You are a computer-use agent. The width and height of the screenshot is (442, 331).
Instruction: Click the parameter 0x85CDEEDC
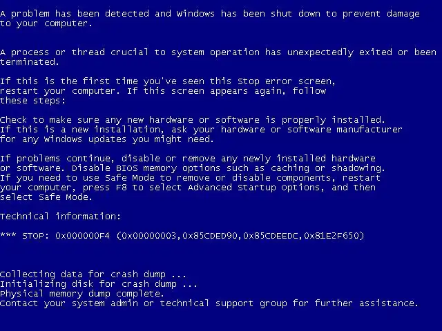271,236
